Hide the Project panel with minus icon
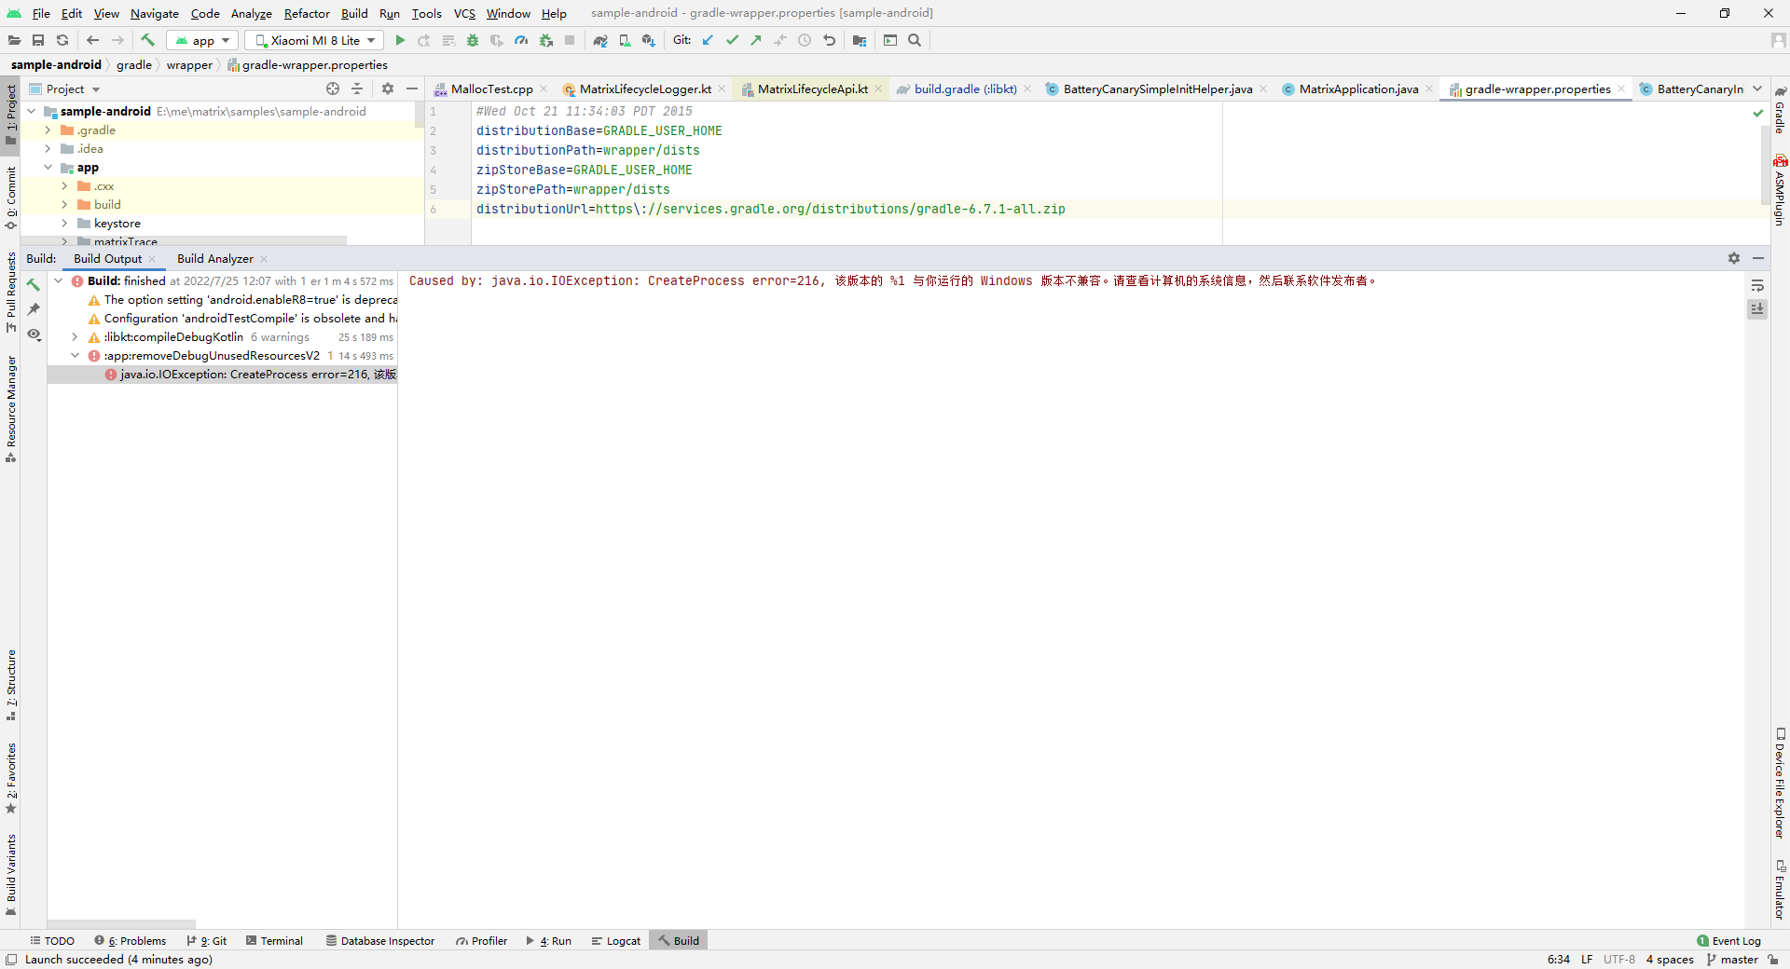Screen dimensions: 1790x969 [412, 89]
